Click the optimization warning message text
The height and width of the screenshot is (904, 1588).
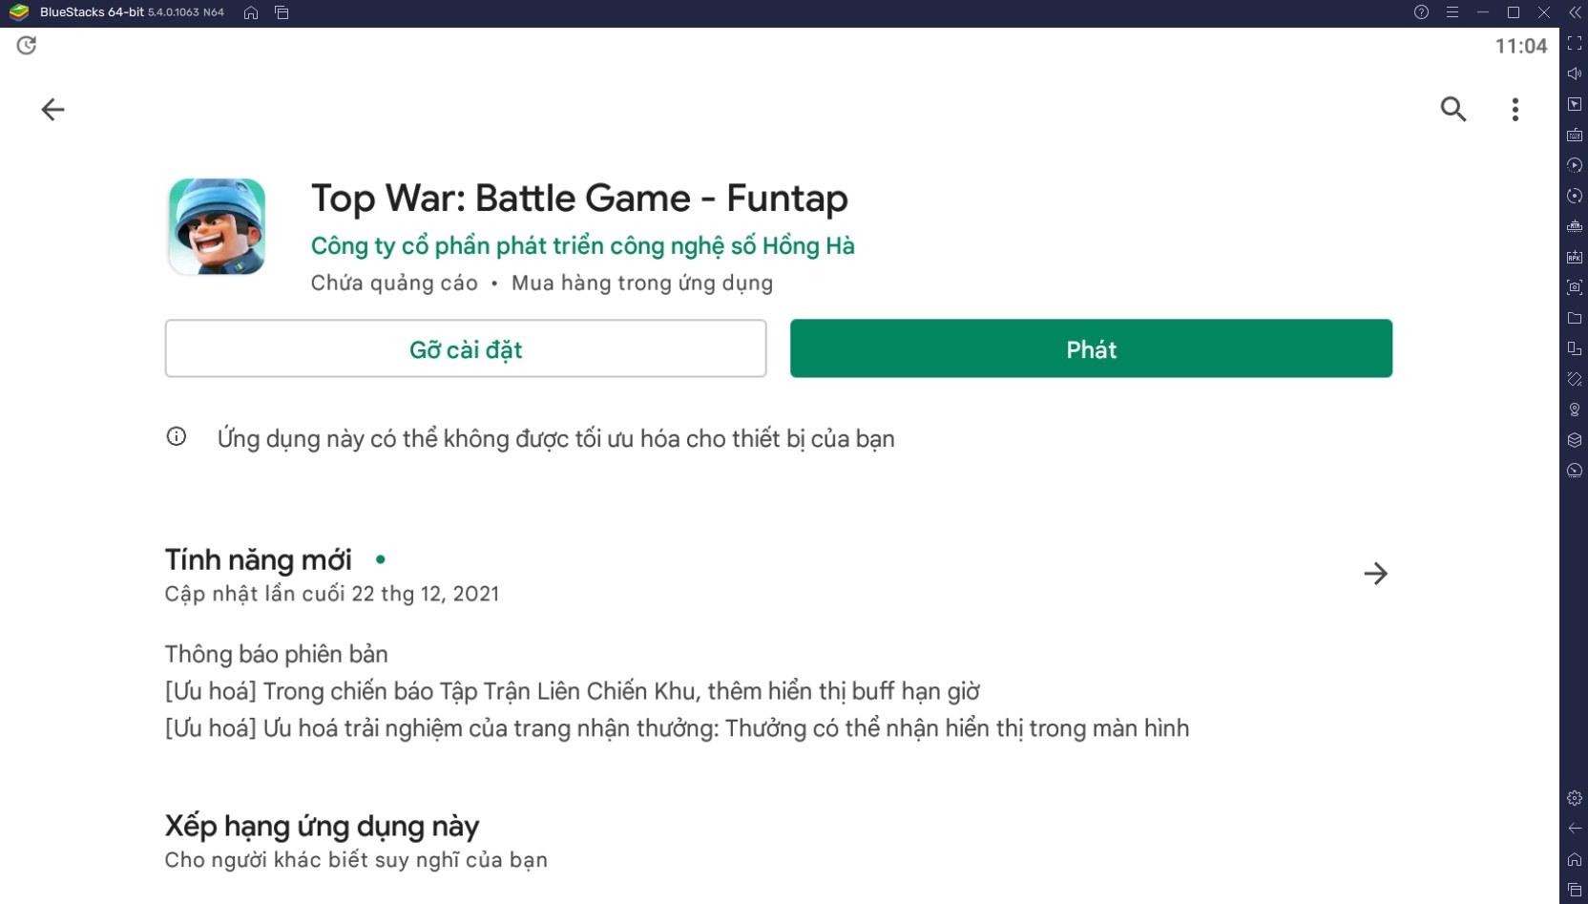tap(556, 439)
